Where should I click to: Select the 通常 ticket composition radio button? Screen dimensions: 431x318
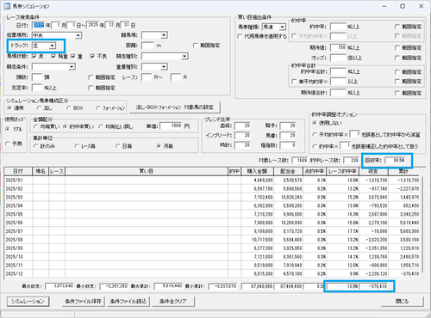[x=9, y=108]
